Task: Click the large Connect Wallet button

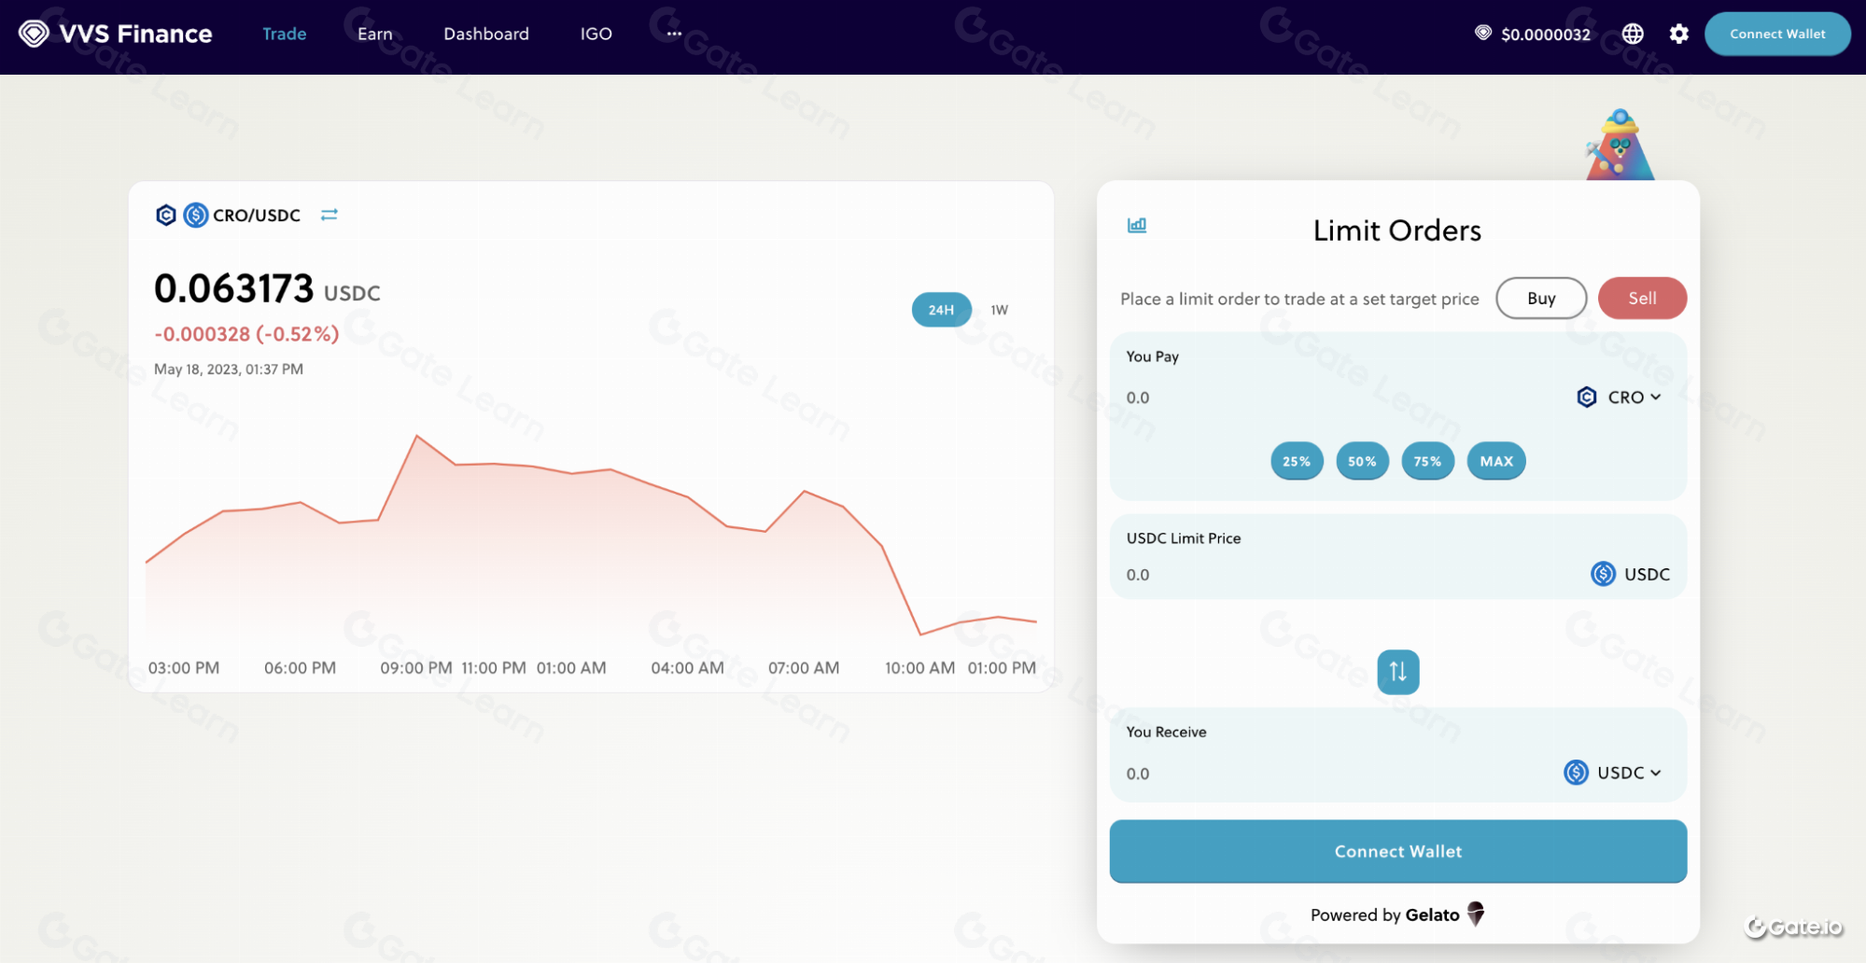Action: tap(1397, 851)
